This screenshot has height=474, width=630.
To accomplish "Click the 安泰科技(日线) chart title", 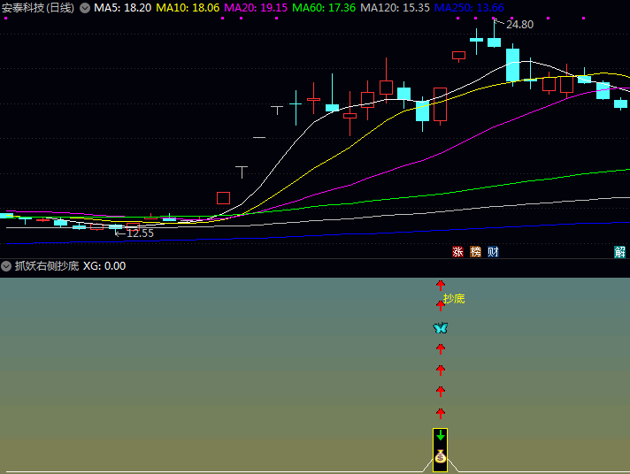I will click(x=38, y=8).
